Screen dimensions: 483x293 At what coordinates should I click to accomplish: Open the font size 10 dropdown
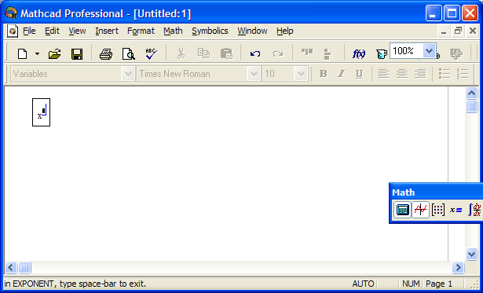301,74
